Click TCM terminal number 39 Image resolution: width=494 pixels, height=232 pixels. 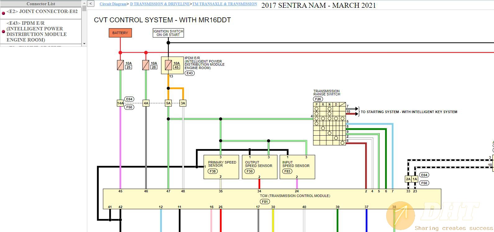tap(338, 207)
